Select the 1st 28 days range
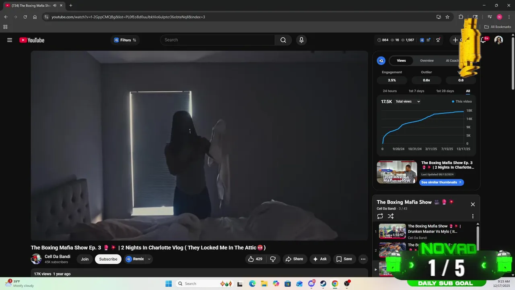The width and height of the screenshot is (515, 290). [x=445, y=91]
